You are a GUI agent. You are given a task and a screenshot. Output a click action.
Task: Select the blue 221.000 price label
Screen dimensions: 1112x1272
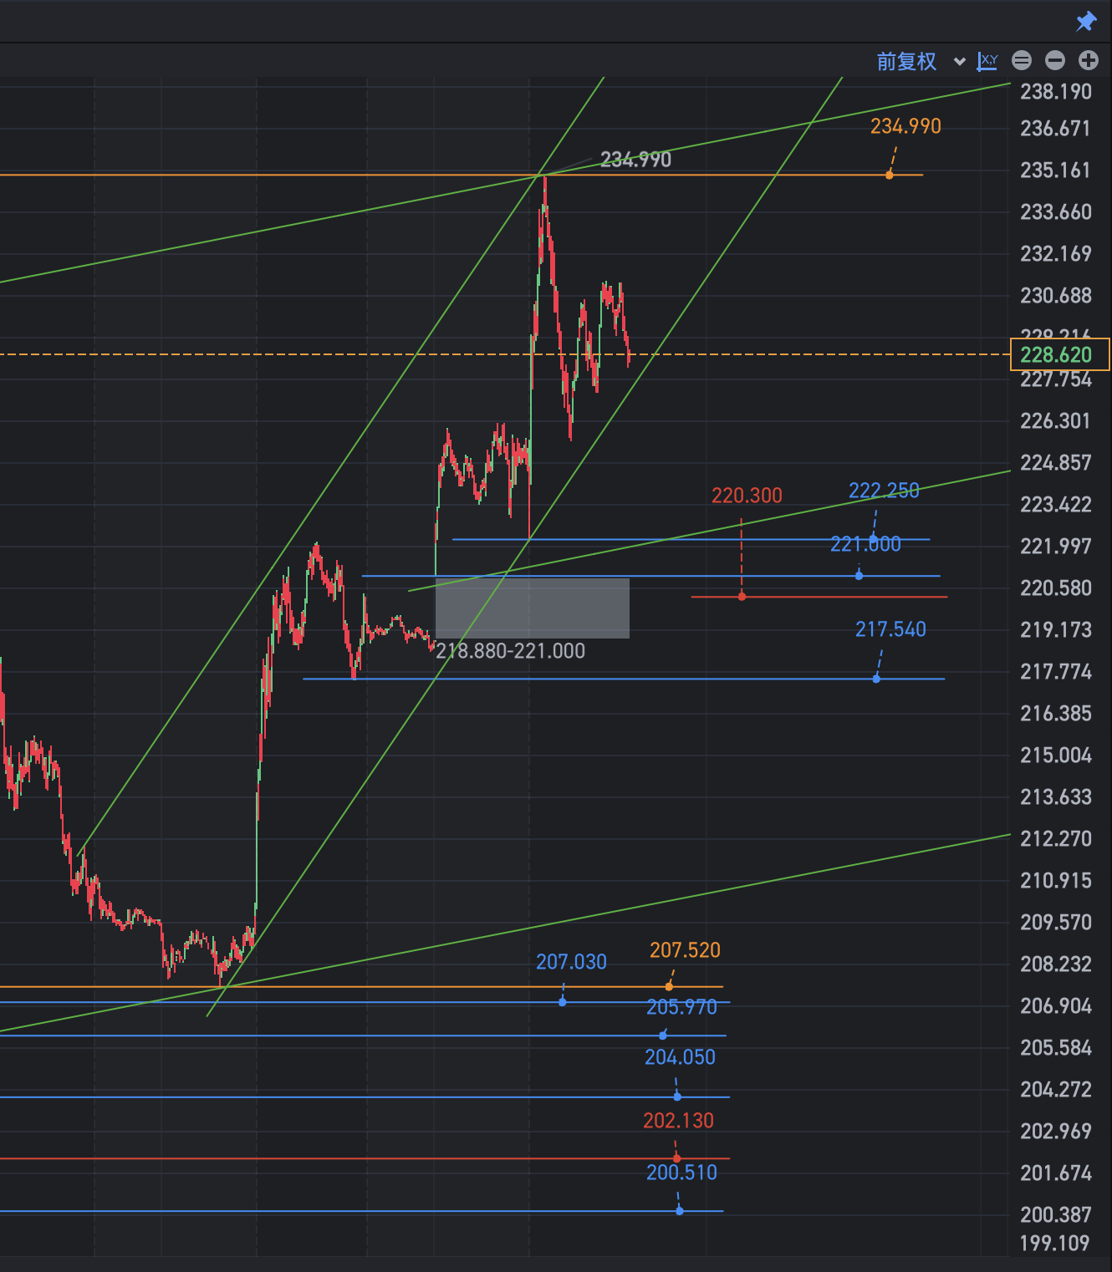coord(865,544)
